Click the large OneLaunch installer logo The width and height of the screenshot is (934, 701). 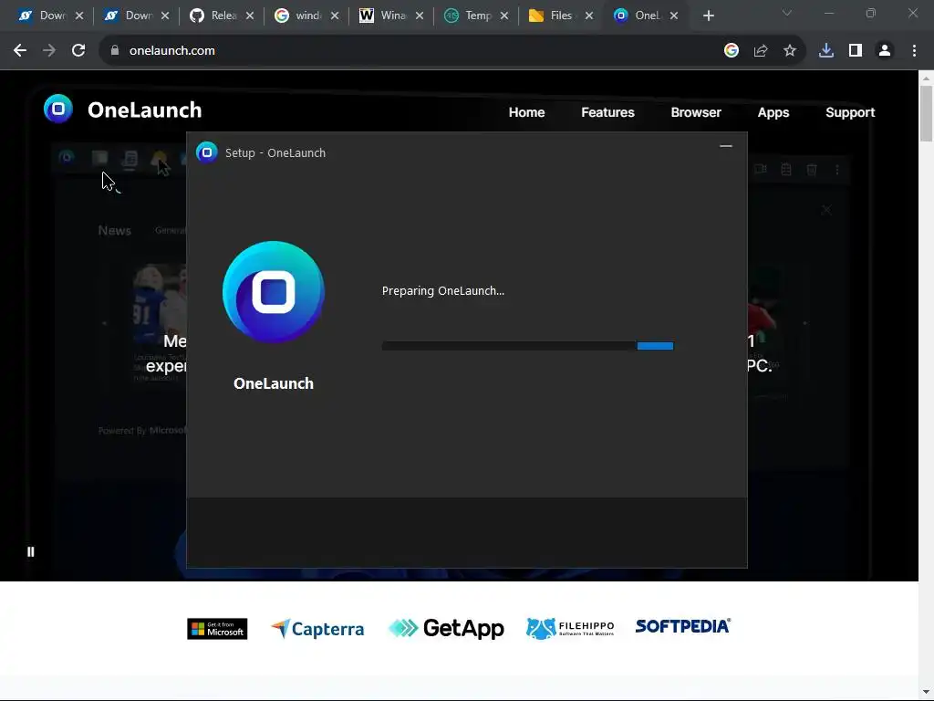click(x=274, y=292)
